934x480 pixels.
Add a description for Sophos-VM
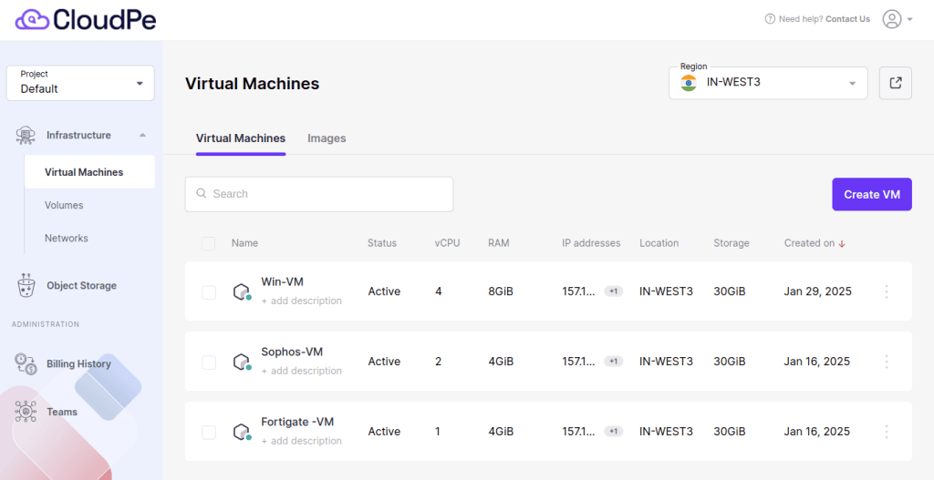pyautogui.click(x=301, y=371)
